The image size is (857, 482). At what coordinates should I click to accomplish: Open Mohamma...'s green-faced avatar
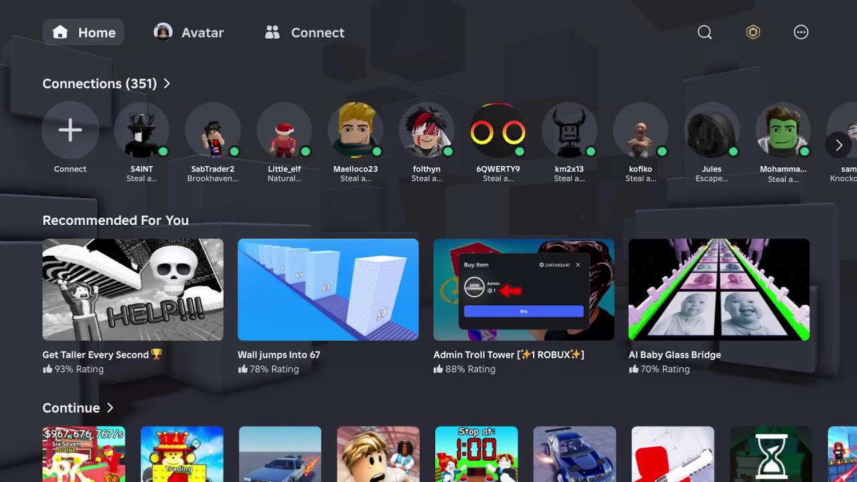coord(783,131)
